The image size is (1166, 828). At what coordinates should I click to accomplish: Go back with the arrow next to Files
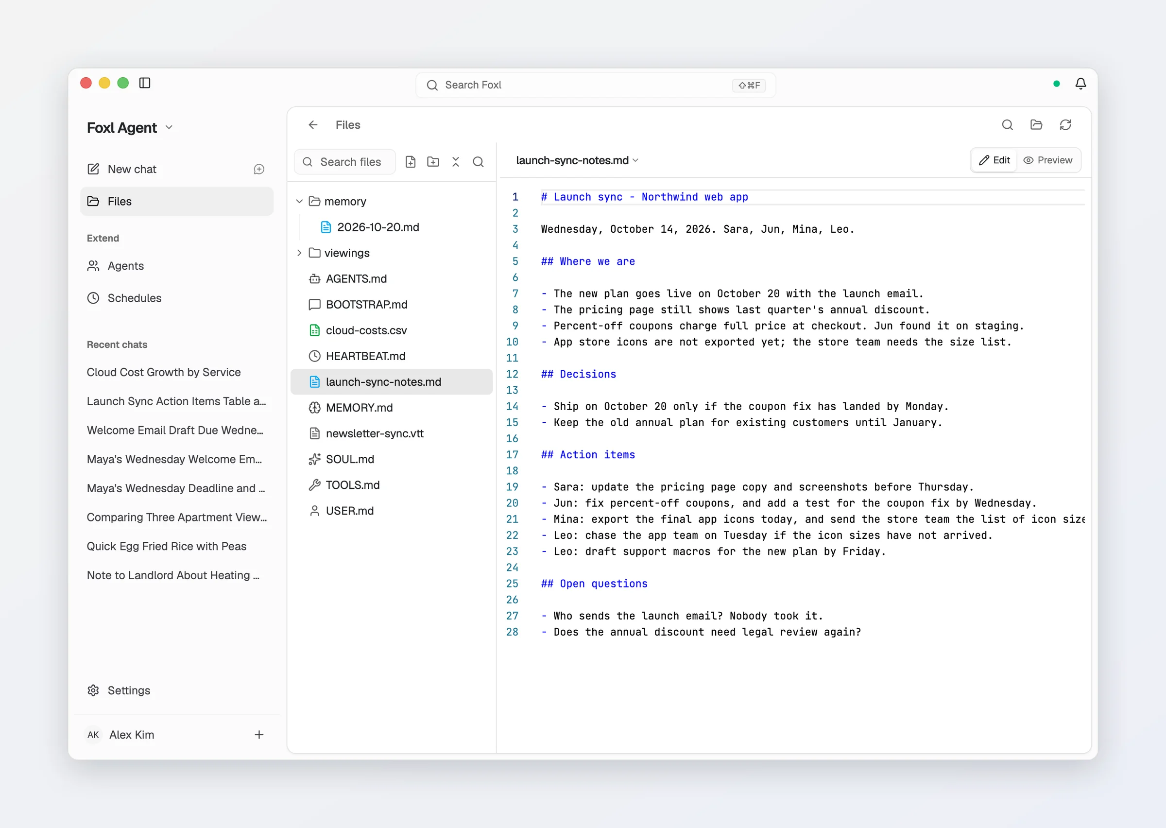coord(313,125)
